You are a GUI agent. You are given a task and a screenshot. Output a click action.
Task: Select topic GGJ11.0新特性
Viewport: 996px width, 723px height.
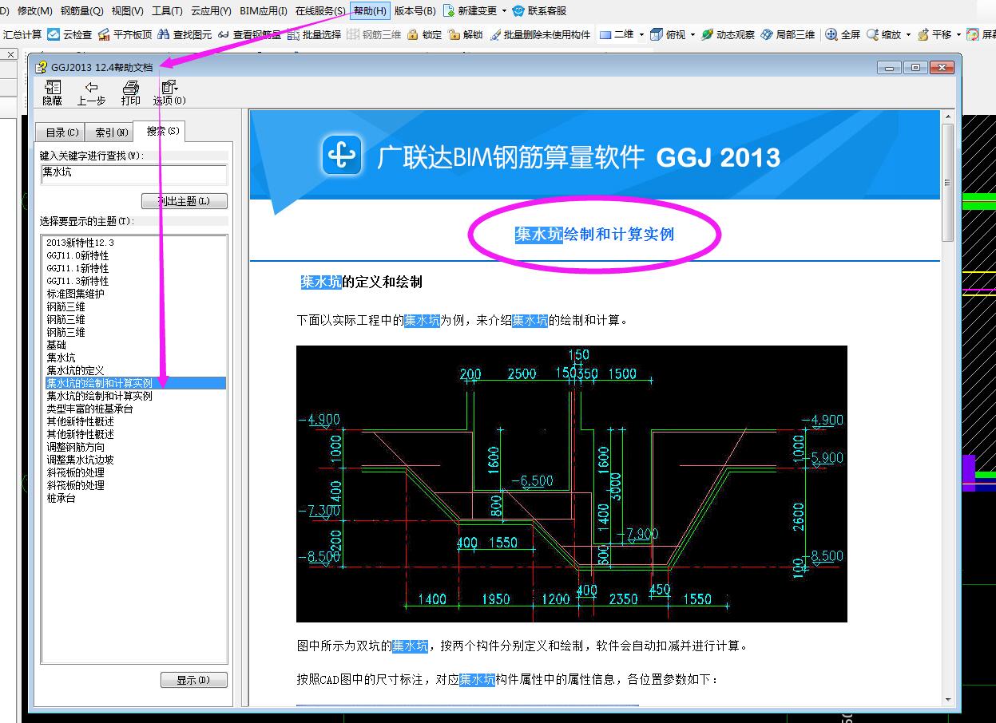click(x=77, y=255)
